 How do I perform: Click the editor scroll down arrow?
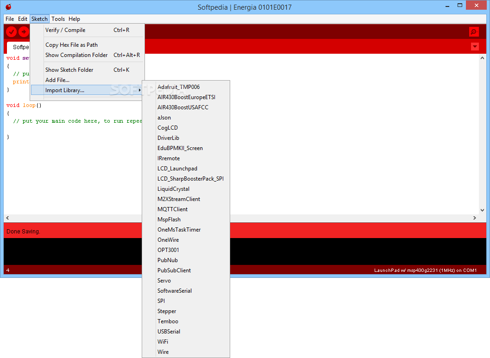click(482, 210)
